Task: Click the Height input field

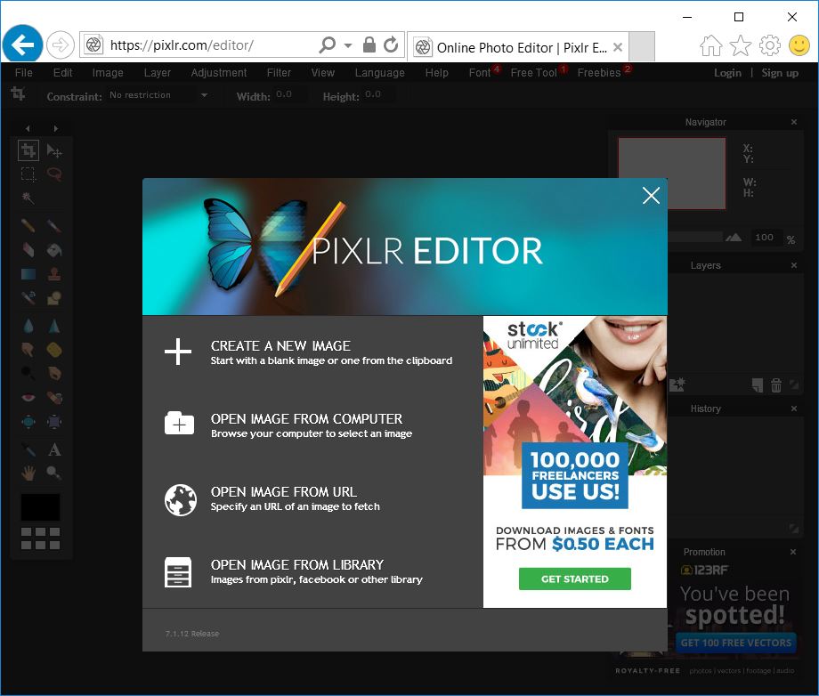Action: coord(378,95)
